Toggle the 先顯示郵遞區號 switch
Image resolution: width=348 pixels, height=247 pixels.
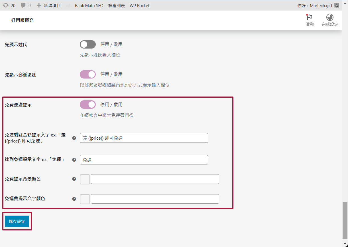[88, 74]
